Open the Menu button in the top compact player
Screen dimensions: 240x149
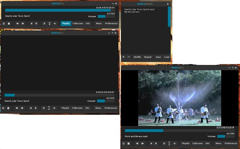tap(99, 24)
